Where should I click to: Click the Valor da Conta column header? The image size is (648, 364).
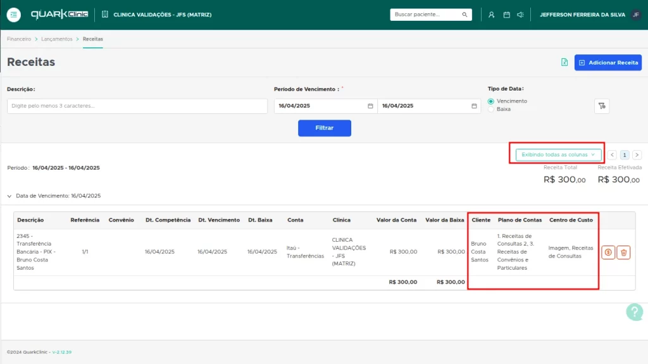point(396,220)
